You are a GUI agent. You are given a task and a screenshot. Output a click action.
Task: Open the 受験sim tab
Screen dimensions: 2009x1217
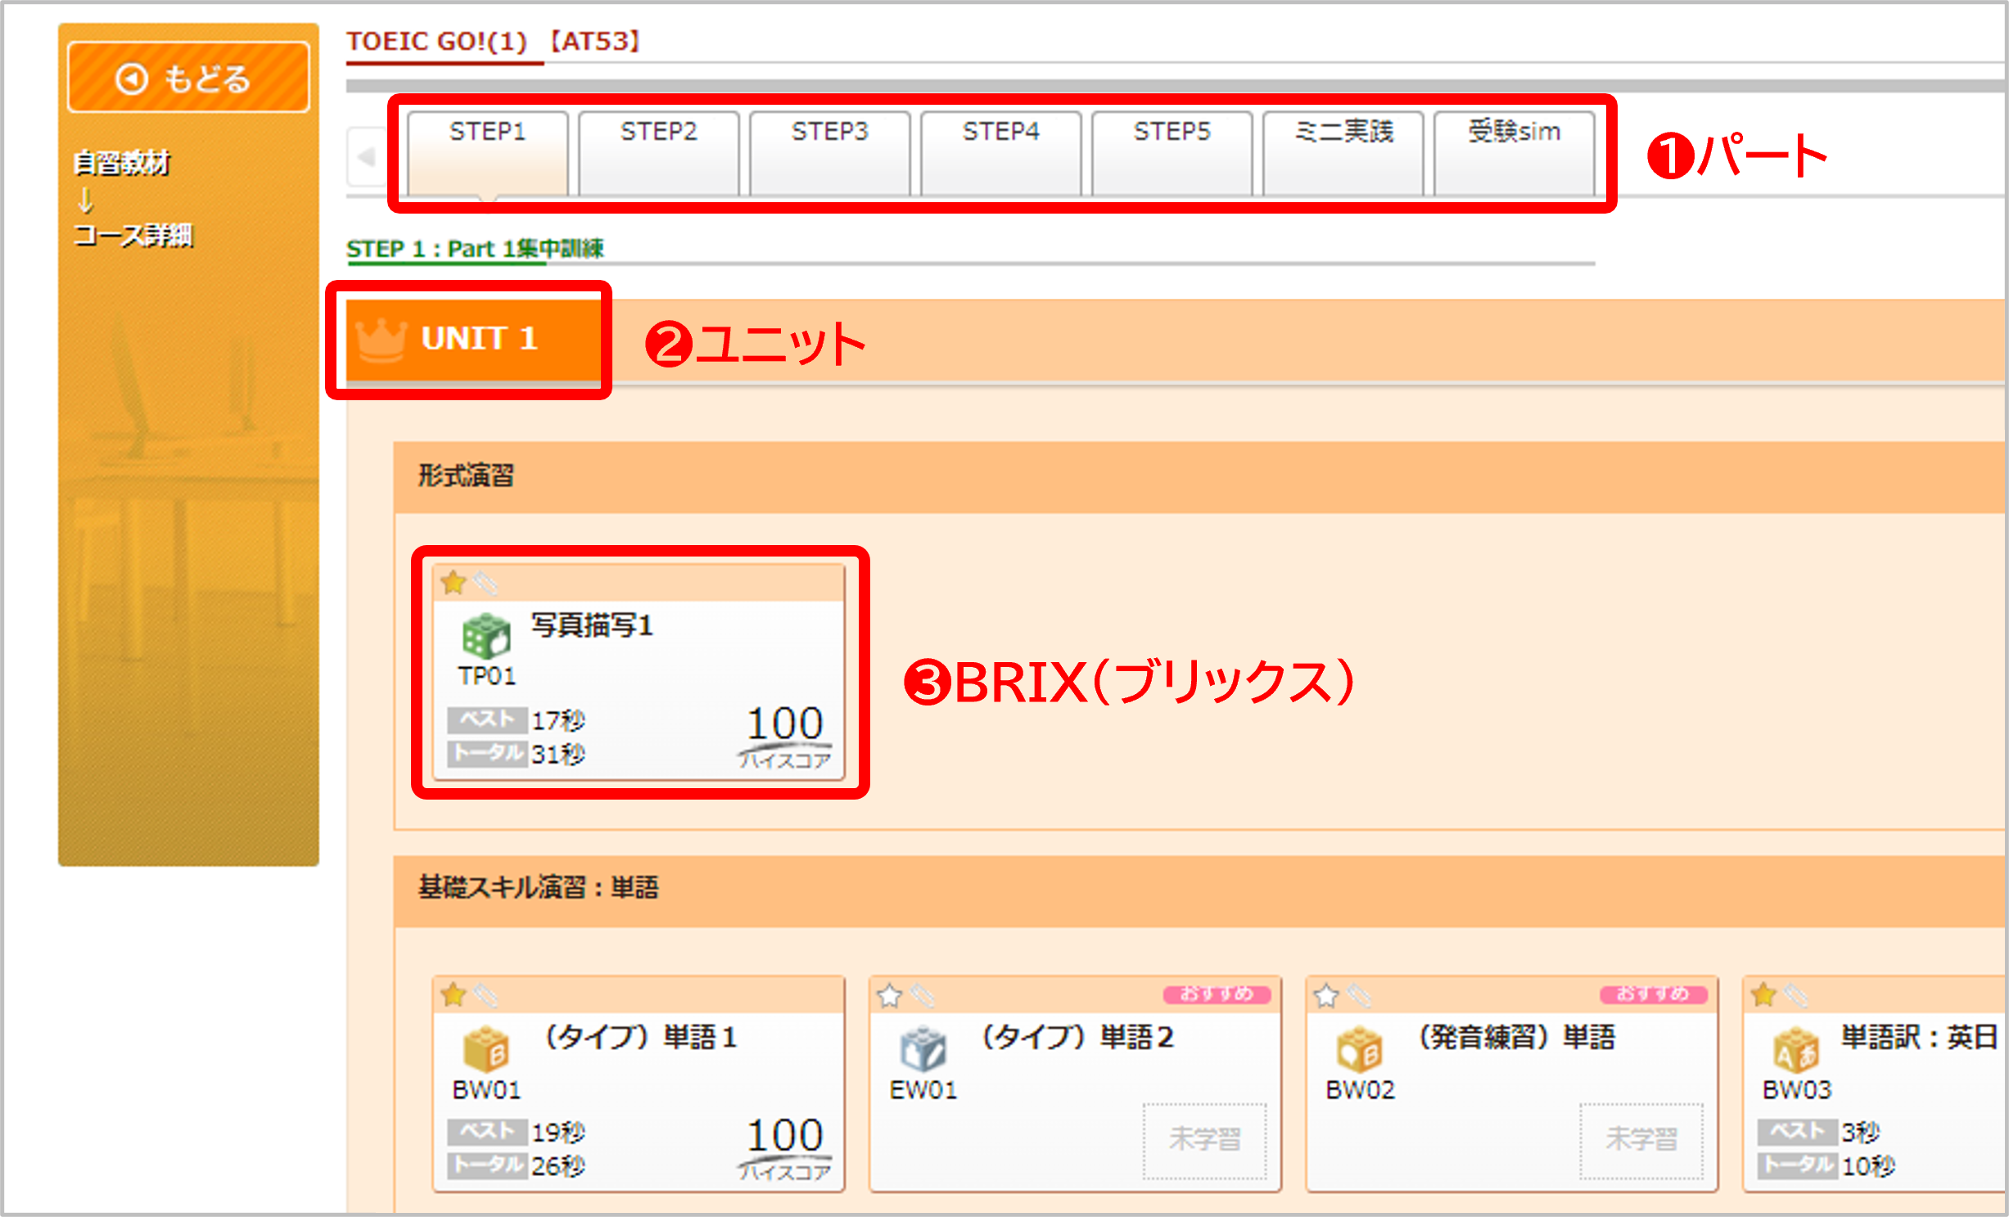point(1515,154)
